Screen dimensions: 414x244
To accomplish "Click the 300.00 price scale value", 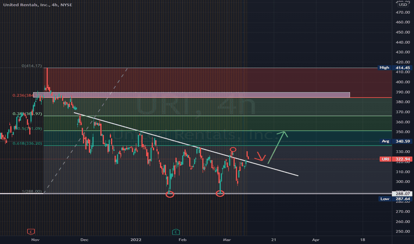I will click(403, 181).
